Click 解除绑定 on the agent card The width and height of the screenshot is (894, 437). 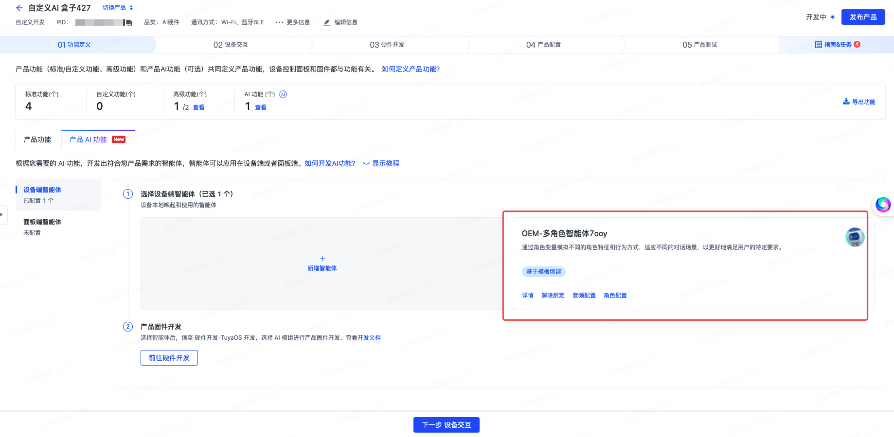tap(553, 296)
